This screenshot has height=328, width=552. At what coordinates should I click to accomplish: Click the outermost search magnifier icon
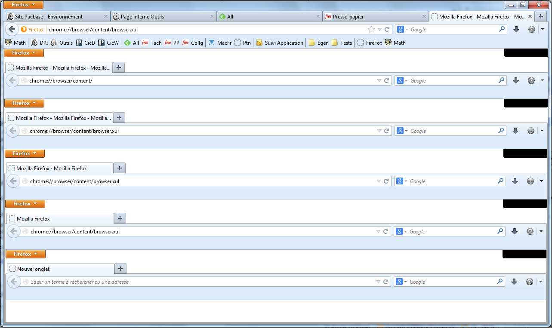[502, 29]
